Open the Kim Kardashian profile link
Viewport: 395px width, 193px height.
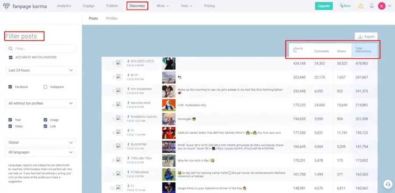point(141,89)
